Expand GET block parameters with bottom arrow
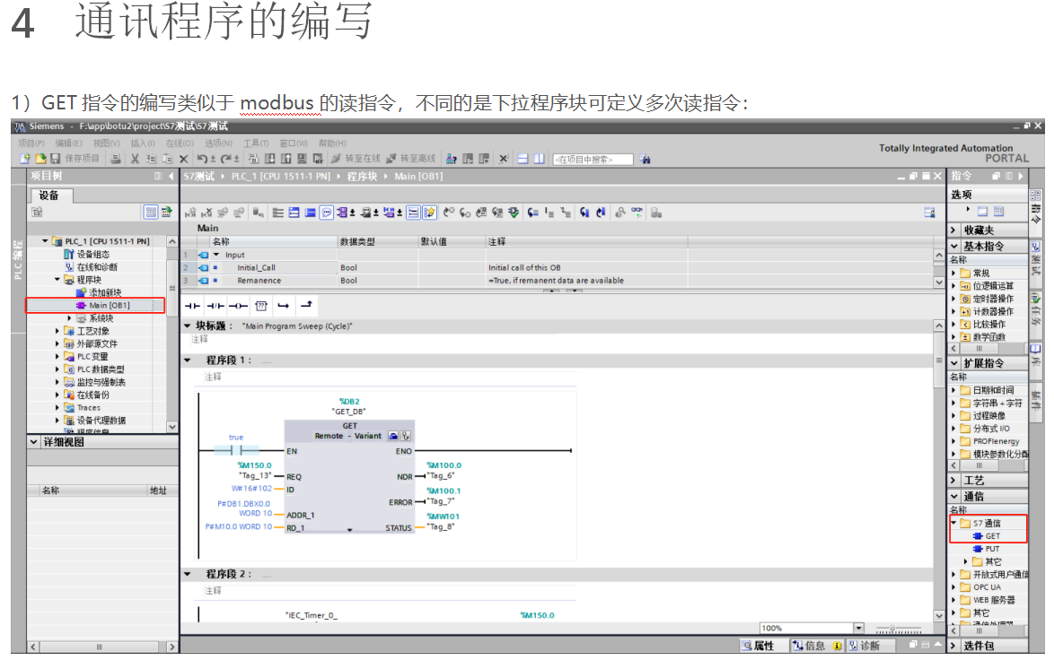Screen dimensions: 1054x660 click(x=349, y=530)
